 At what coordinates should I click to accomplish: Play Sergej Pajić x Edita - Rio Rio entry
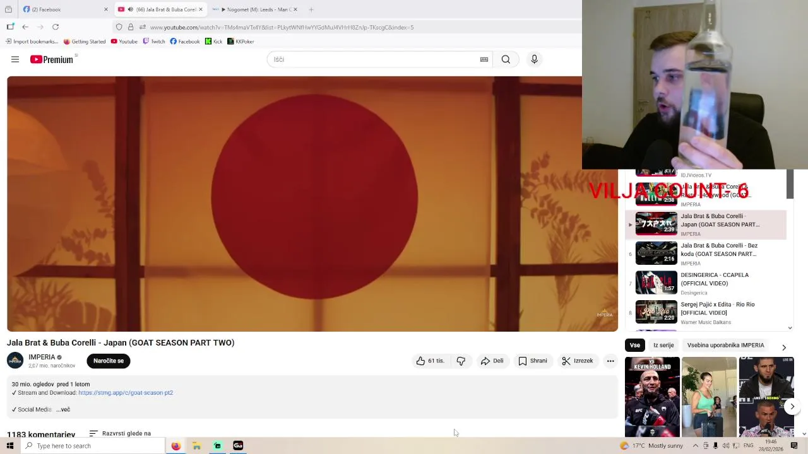point(706,313)
